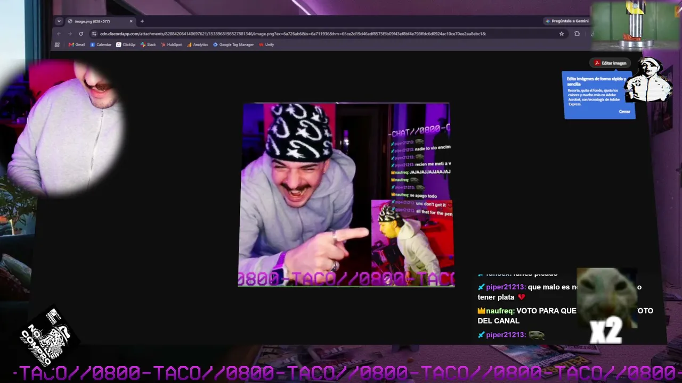
Task: Open the HubSpot bookmark
Action: [171, 45]
